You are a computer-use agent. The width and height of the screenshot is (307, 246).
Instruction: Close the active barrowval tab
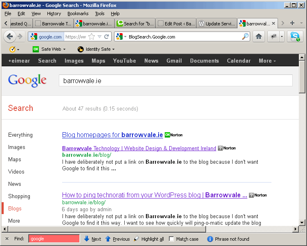273,23
